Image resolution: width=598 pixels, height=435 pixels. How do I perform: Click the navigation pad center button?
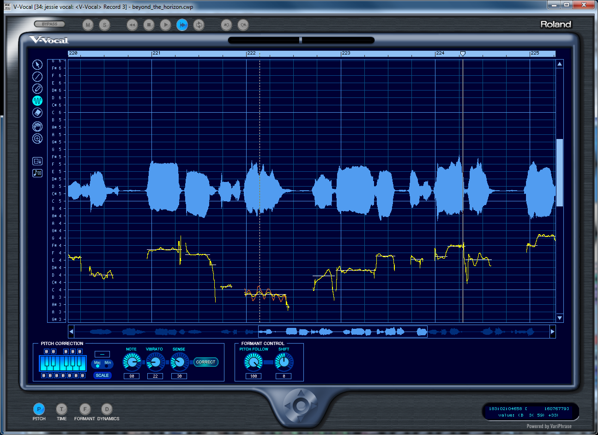(301, 406)
